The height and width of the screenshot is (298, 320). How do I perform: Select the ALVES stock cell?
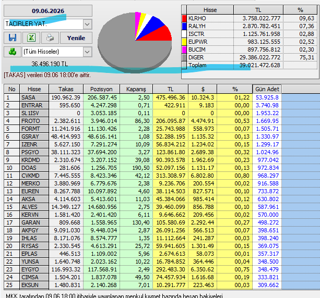(x=34, y=207)
